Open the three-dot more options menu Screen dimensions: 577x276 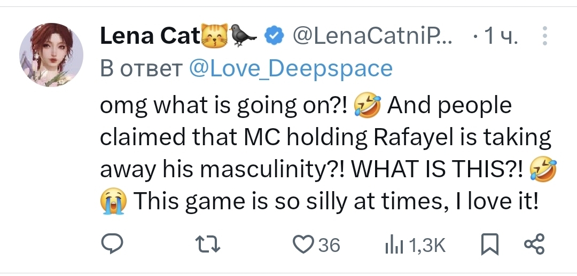click(x=544, y=36)
